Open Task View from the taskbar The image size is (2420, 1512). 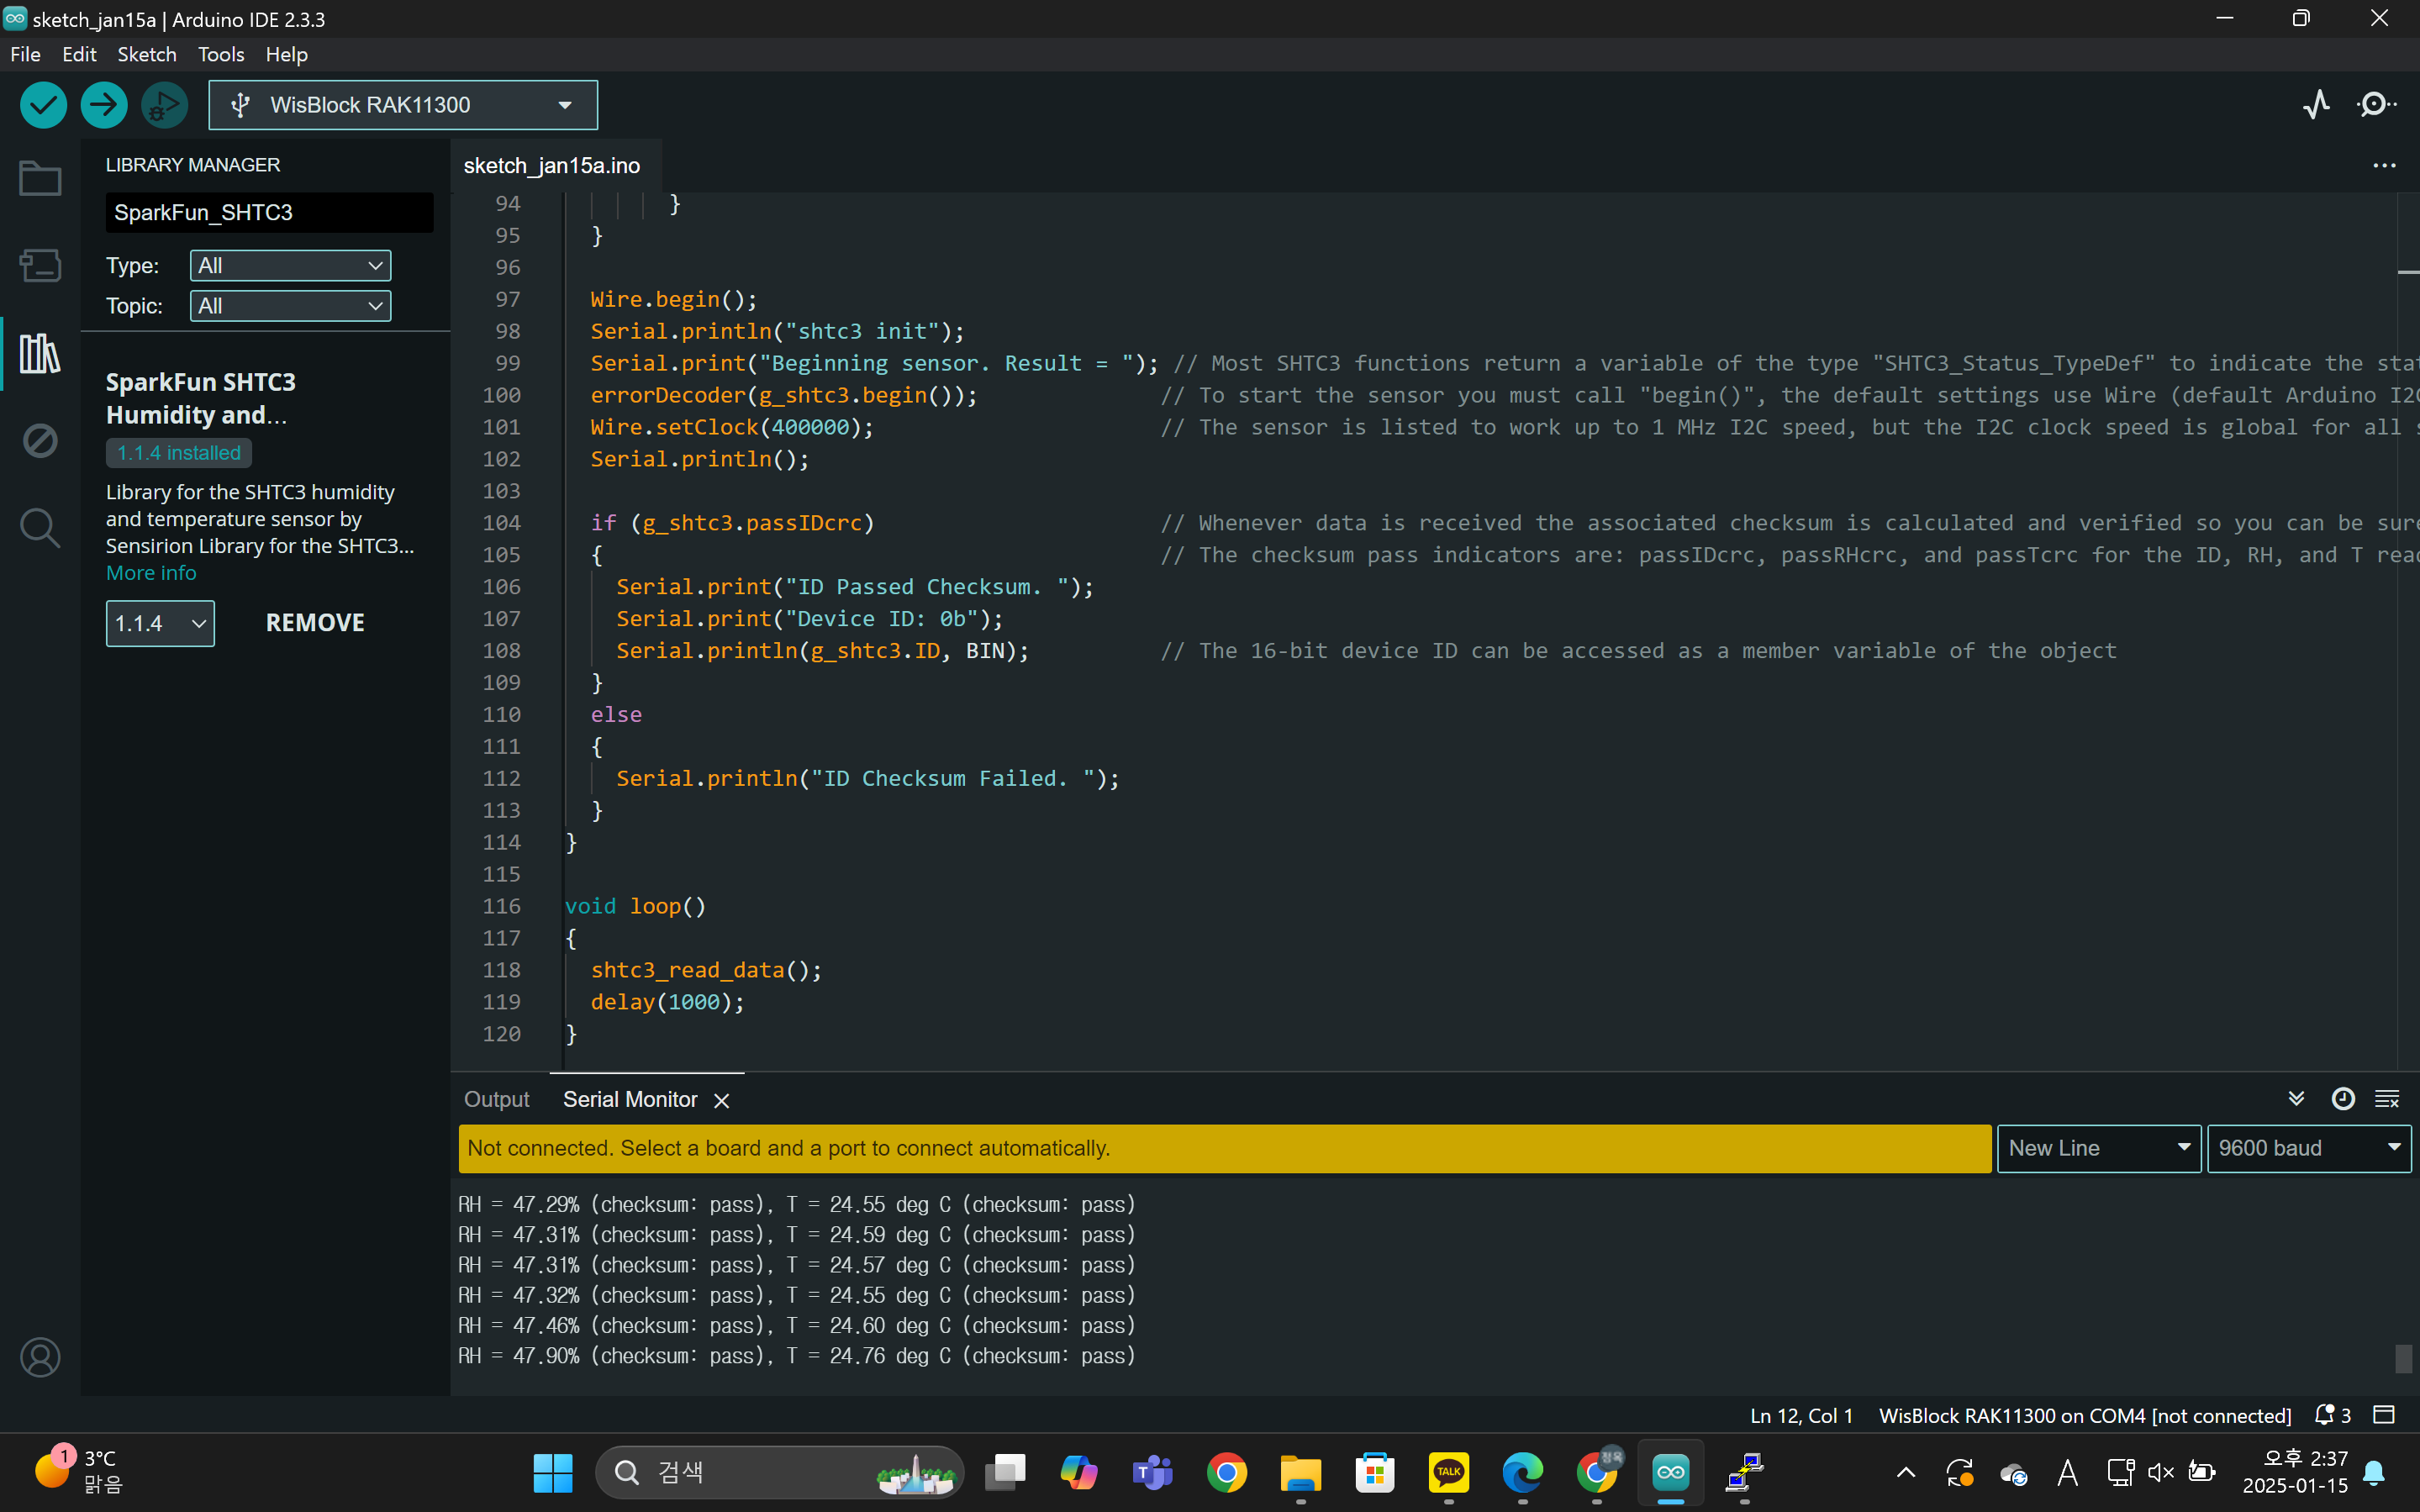pyautogui.click(x=1005, y=1472)
